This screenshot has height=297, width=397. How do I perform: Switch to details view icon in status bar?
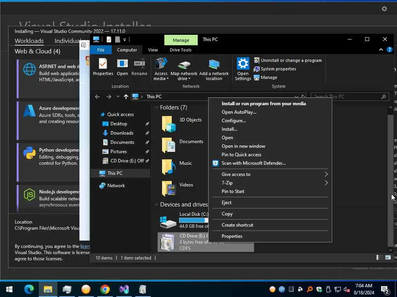[x=379, y=258]
